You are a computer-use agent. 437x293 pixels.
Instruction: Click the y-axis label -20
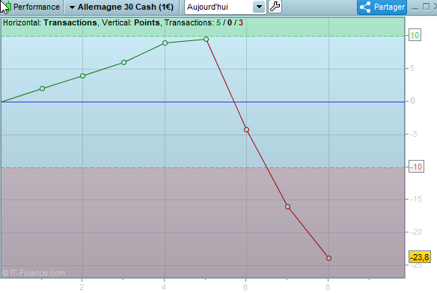pos(416,232)
